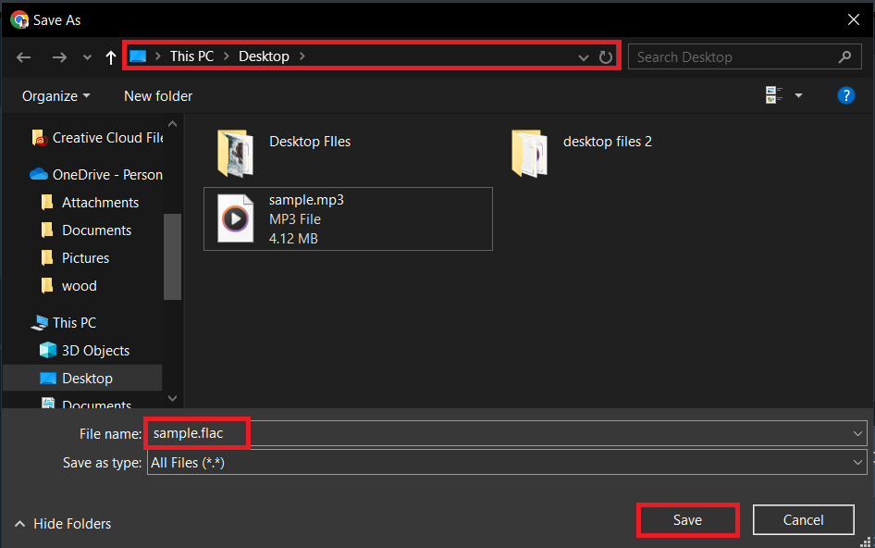Go up one folder level
The height and width of the screenshot is (548, 875).
pos(110,56)
